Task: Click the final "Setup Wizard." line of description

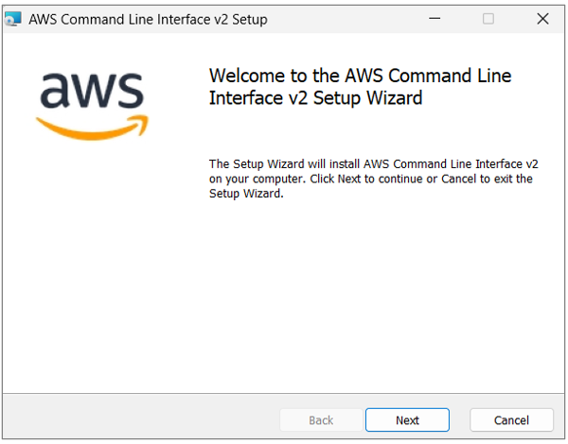Action: tap(246, 194)
